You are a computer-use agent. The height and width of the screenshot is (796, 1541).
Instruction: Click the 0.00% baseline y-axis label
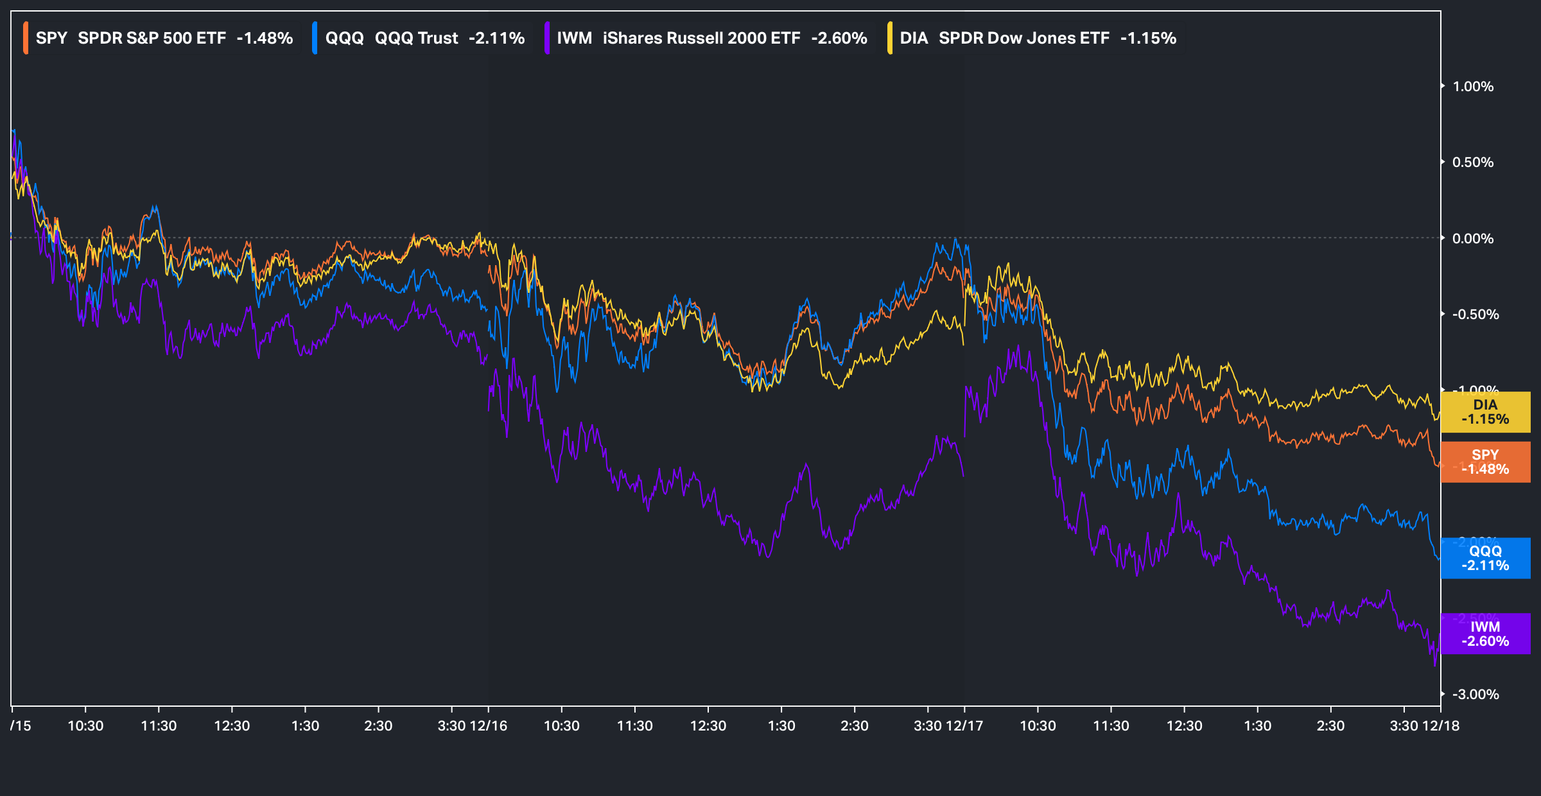[x=1473, y=239]
